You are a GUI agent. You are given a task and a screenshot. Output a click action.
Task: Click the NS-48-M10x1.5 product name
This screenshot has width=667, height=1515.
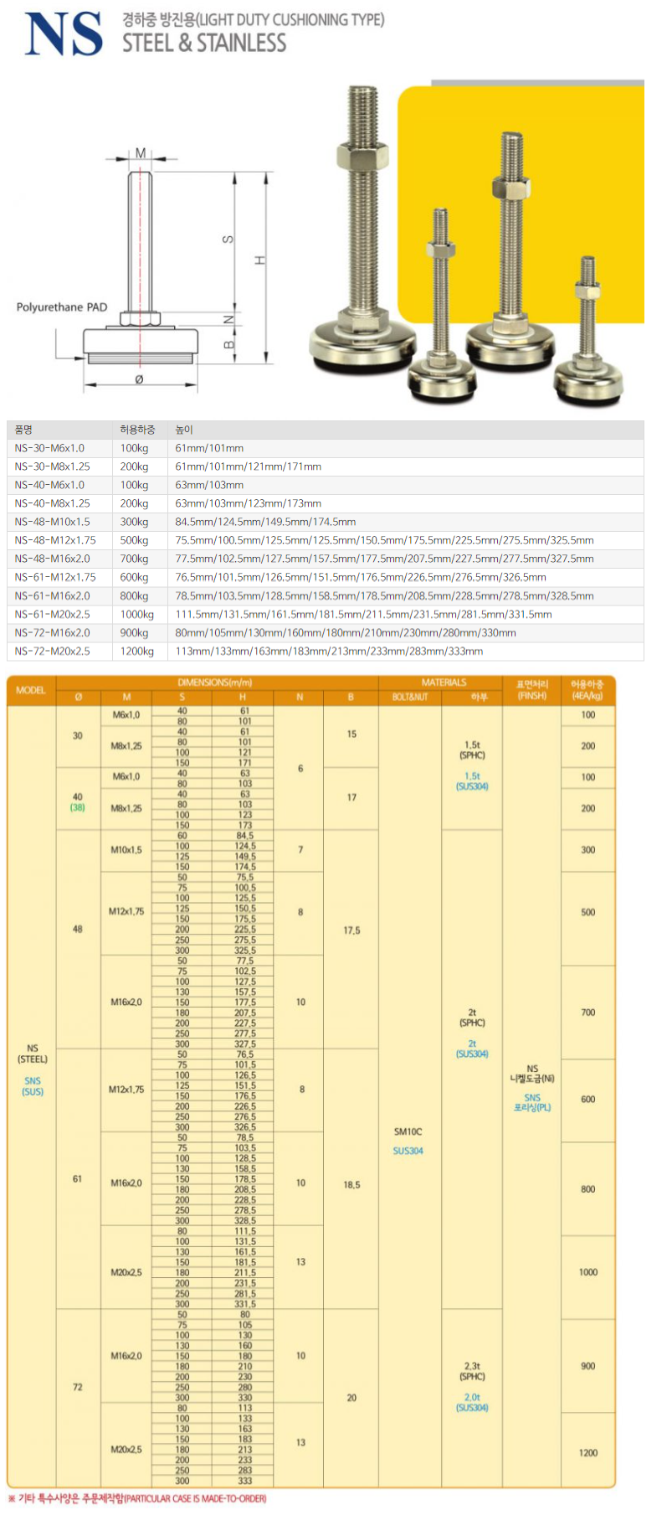[52, 522]
